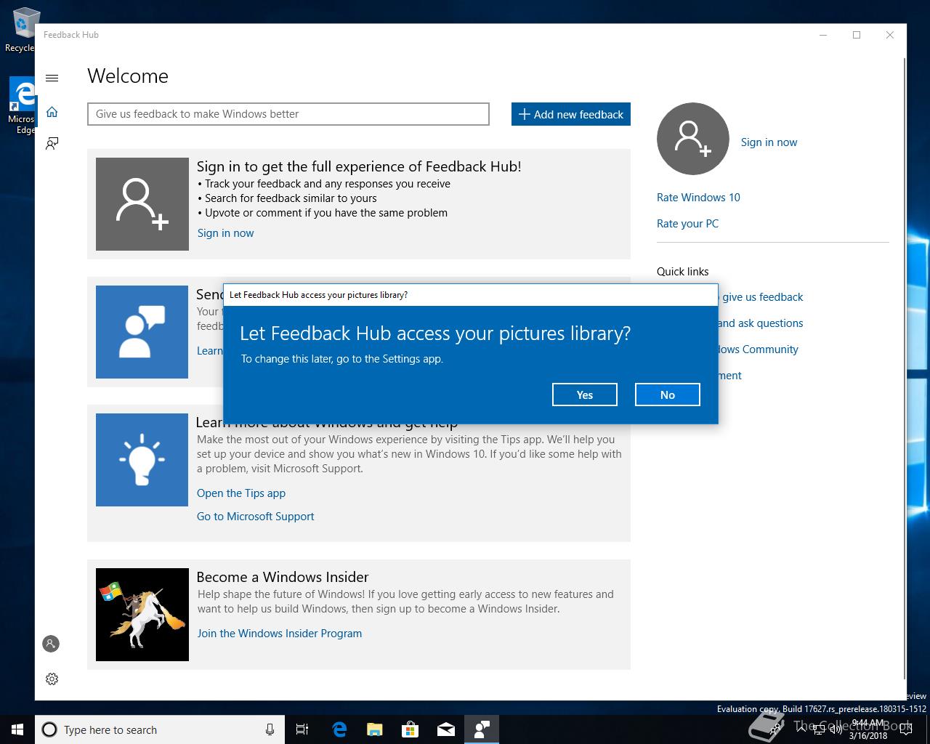
Task: Click the Sign in tile image
Action: (142, 204)
